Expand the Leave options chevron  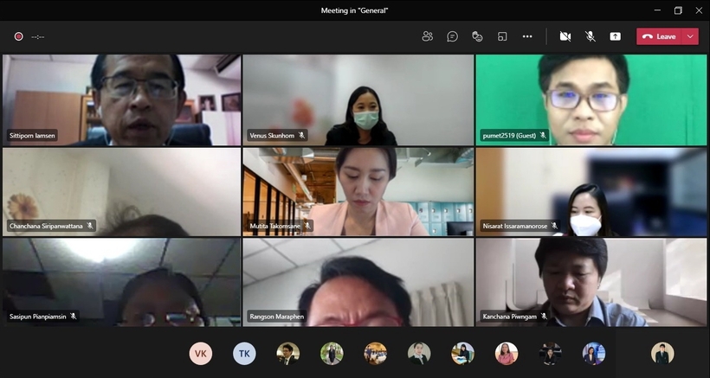690,36
